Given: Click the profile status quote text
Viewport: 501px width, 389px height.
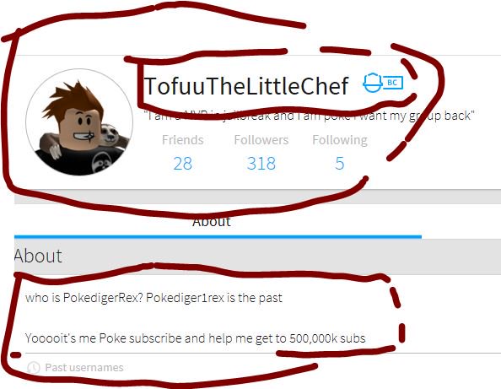Looking at the screenshot, I should click(310, 115).
